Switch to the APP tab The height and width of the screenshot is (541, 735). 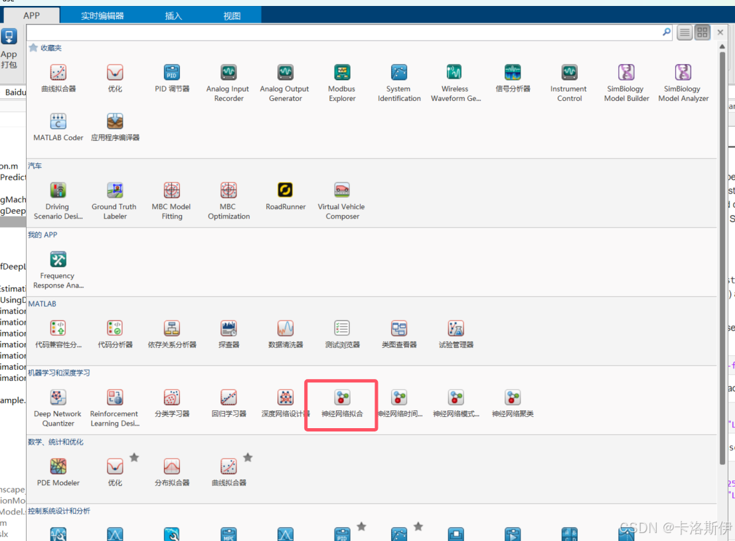31,15
